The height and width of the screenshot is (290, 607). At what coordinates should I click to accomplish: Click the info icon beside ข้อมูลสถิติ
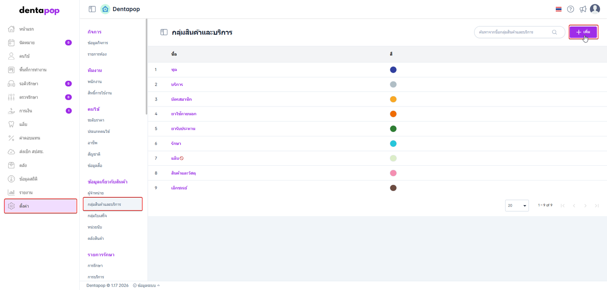tap(12, 179)
